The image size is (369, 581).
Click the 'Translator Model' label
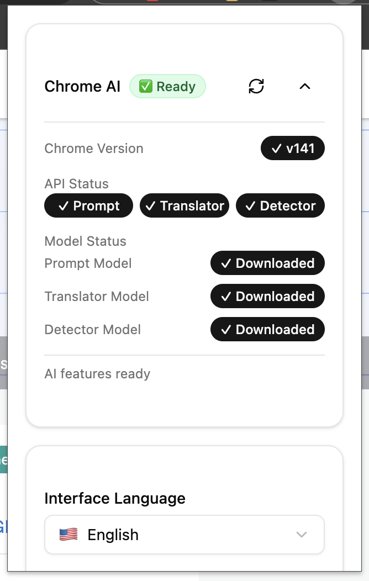(x=96, y=297)
